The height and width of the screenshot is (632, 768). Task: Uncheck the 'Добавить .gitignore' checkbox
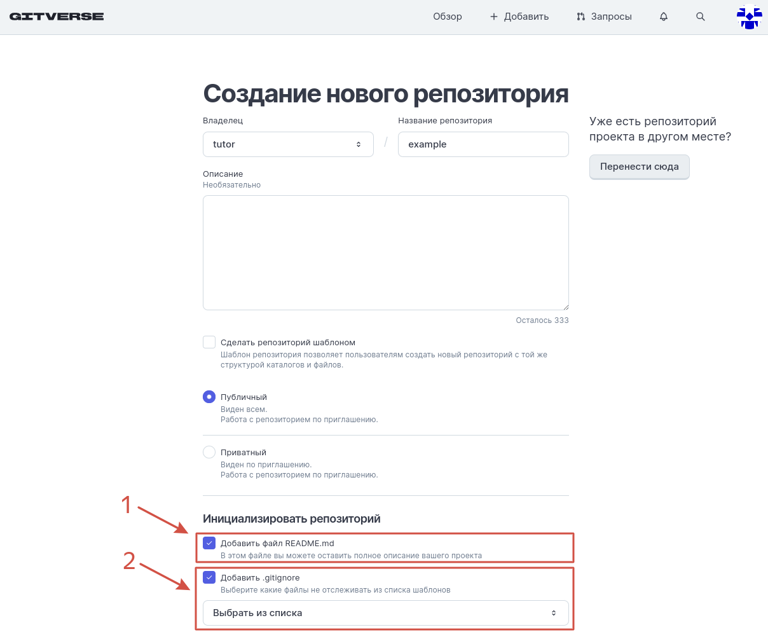[x=209, y=577]
